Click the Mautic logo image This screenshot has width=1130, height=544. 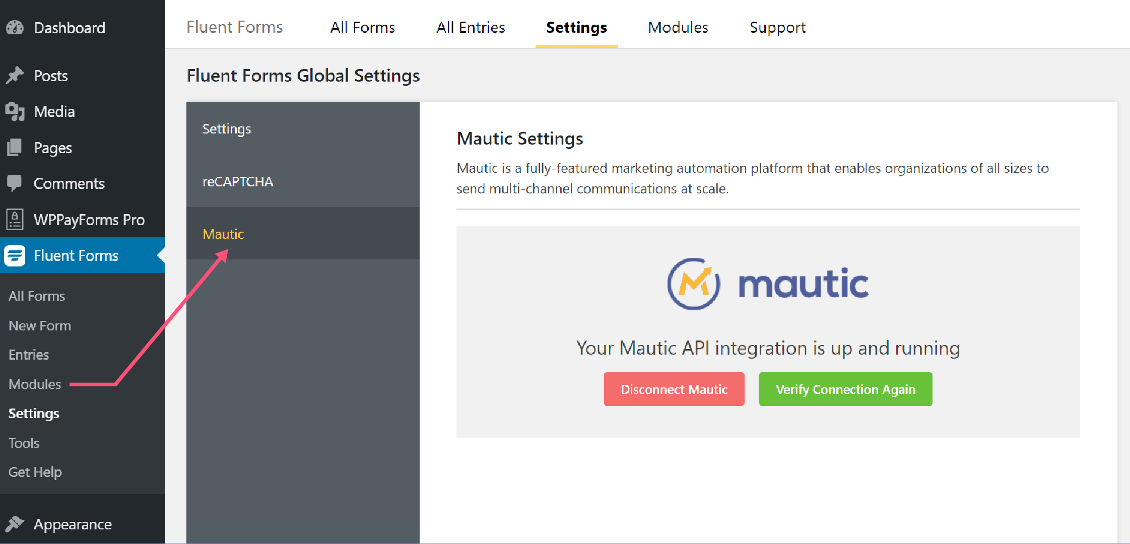768,284
